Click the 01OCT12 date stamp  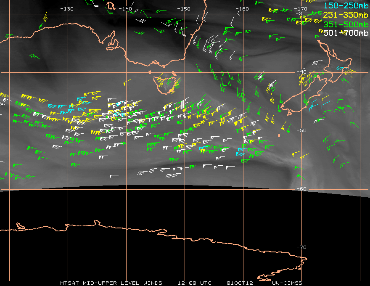[240, 283]
